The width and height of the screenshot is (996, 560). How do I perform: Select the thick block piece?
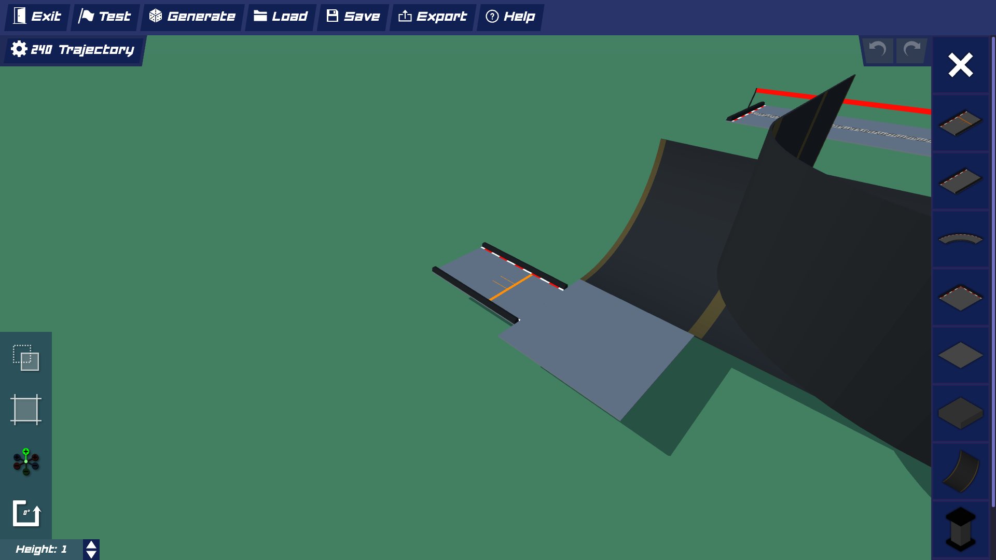[960, 413]
